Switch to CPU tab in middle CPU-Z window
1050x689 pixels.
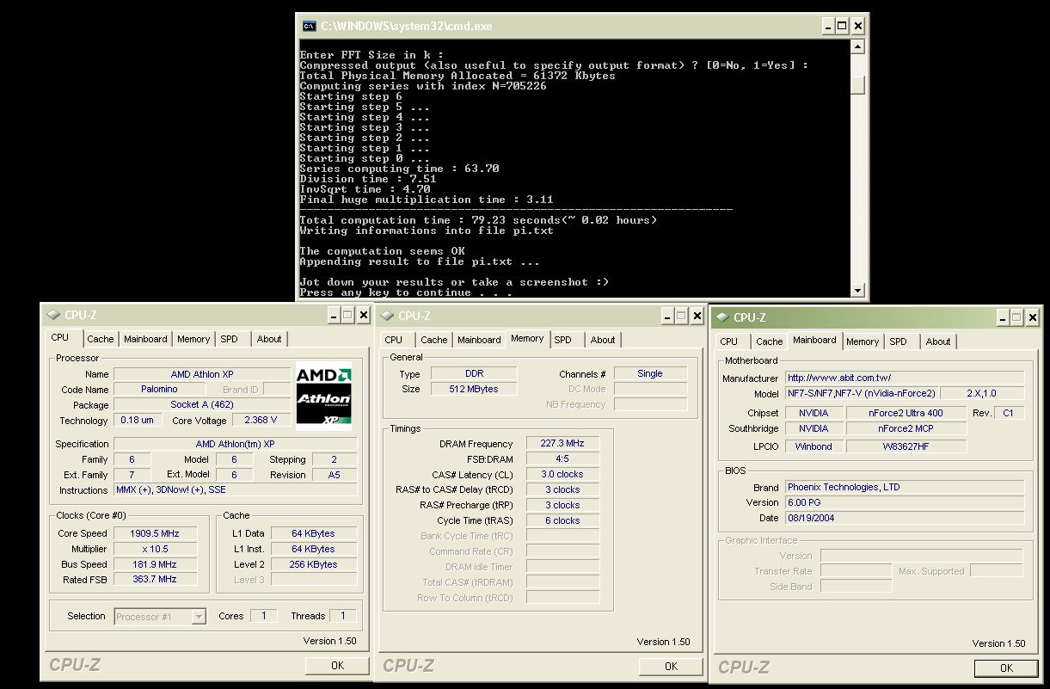[394, 340]
